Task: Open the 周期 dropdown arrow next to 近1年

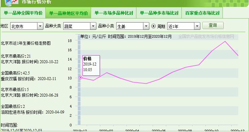Action: point(197,26)
